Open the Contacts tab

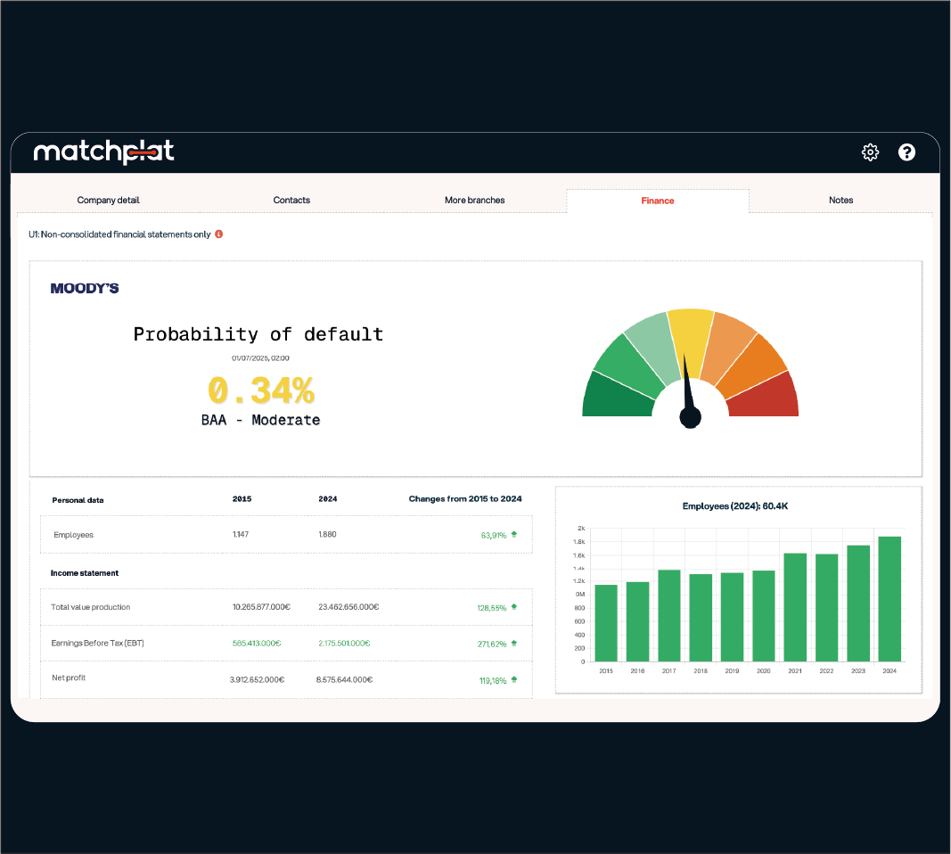tap(291, 201)
